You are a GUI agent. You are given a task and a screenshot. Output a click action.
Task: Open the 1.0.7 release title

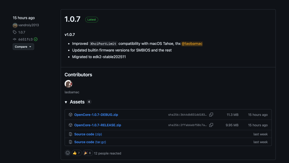pos(73,19)
